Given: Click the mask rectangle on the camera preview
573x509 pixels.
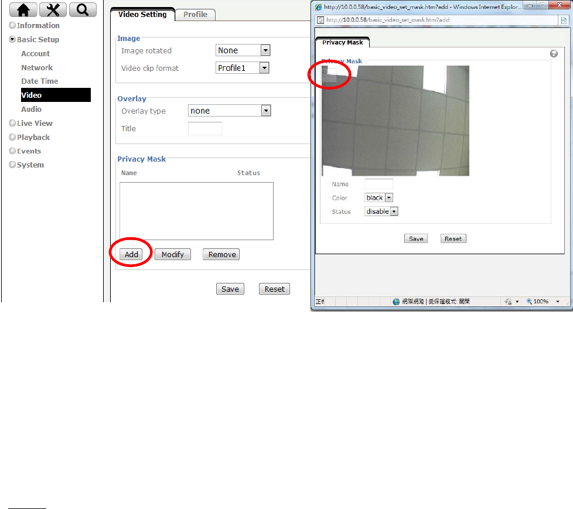Looking at the screenshot, I should coord(329,74).
